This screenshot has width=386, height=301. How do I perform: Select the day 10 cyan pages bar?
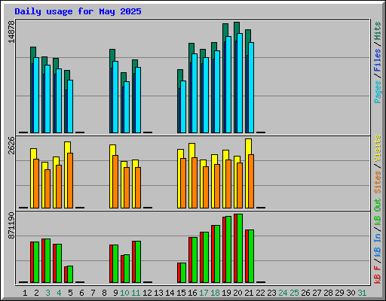(x=127, y=107)
